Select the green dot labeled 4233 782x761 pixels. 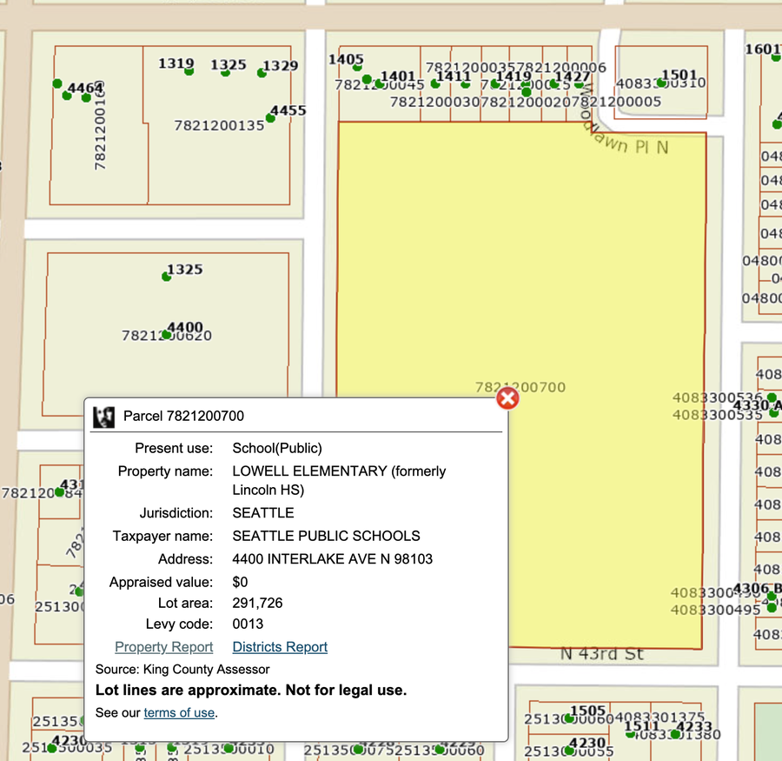pyautogui.click(x=675, y=735)
